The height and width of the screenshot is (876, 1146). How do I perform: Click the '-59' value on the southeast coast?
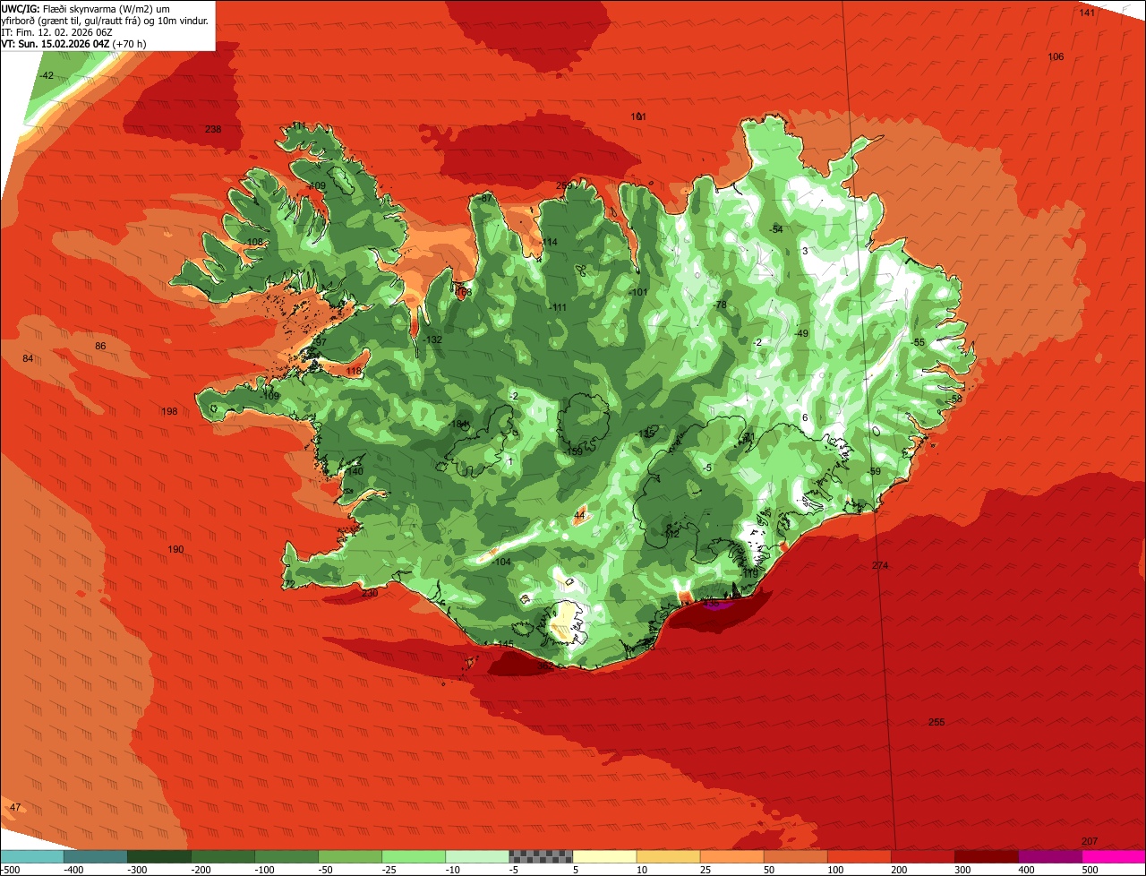tap(875, 471)
